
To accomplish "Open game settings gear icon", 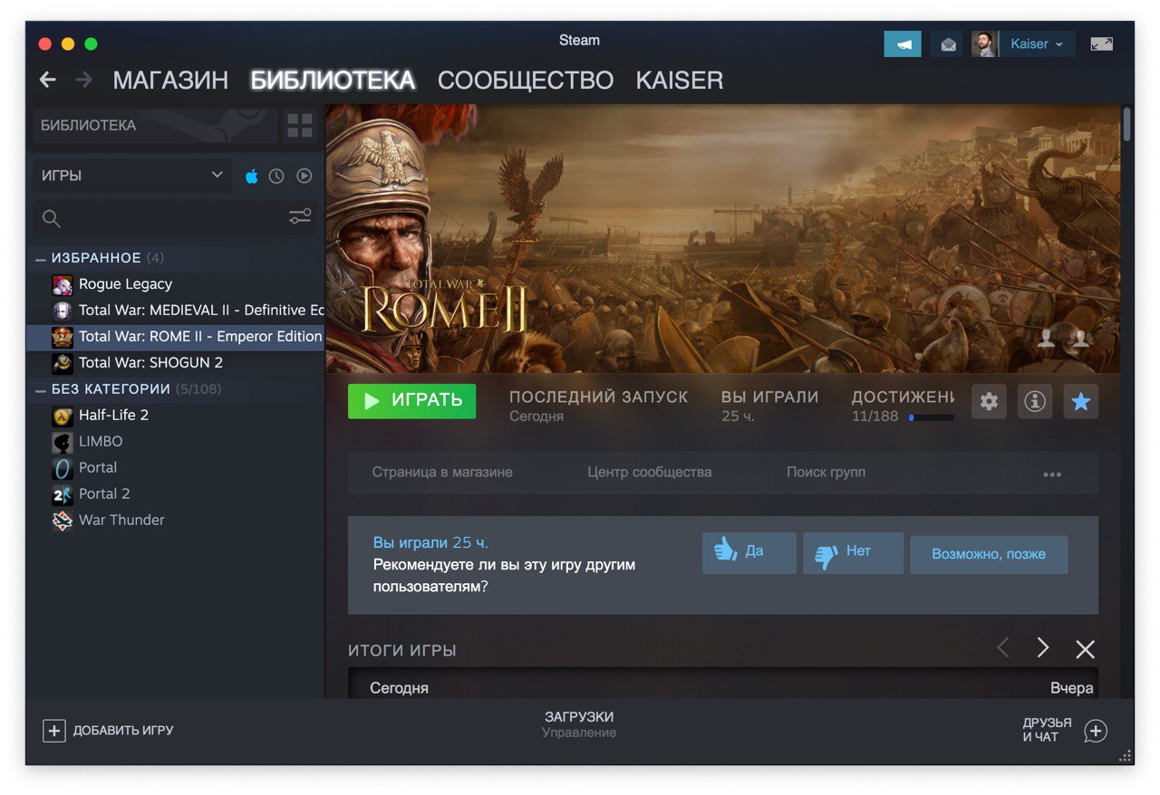I will (x=989, y=401).
